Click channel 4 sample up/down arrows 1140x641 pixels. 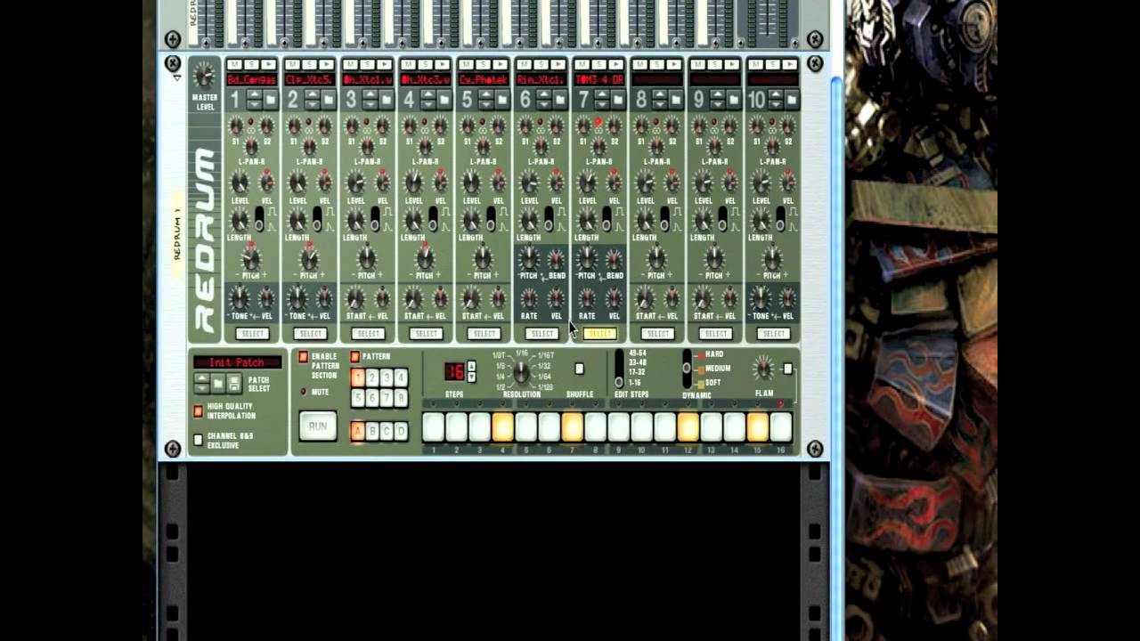point(428,100)
